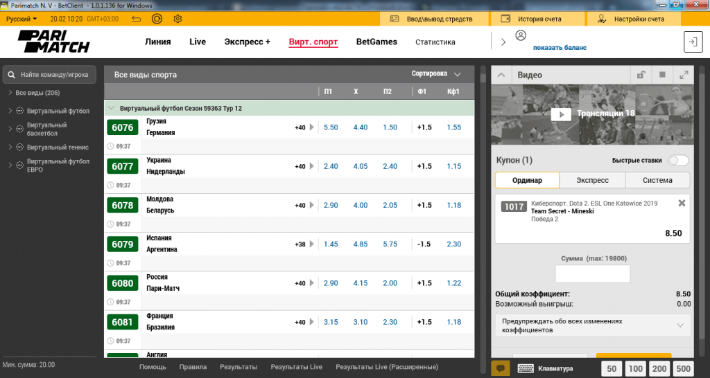Open the Линия menu
Viewport: 710px width, 378px height.
(x=157, y=42)
